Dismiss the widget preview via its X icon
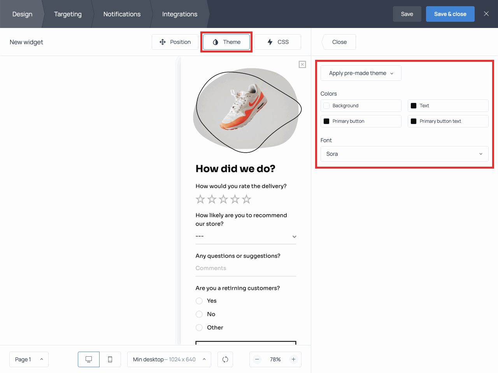498x373 pixels. 302,64
